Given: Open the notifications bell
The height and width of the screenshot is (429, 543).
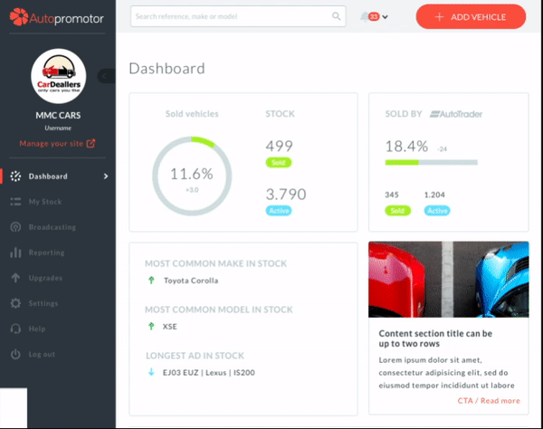Looking at the screenshot, I should [x=365, y=16].
